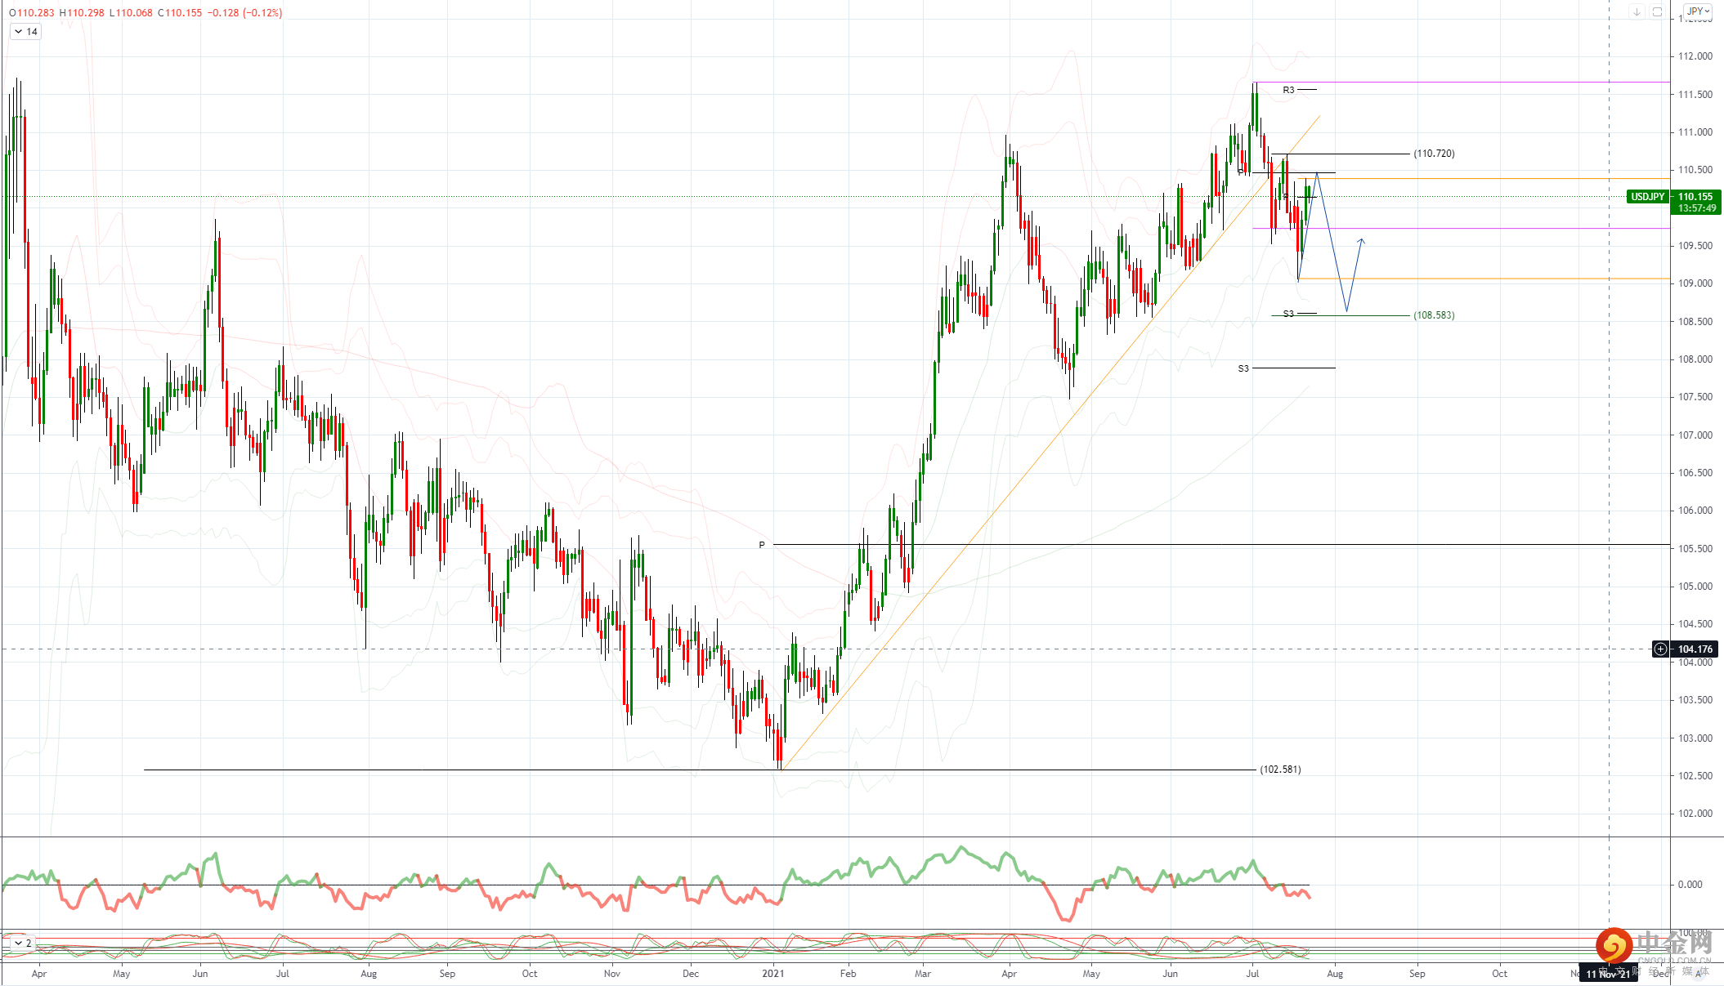Image resolution: width=1724 pixels, height=986 pixels.
Task: Click the 102.581 support line label
Action: pyautogui.click(x=1280, y=770)
